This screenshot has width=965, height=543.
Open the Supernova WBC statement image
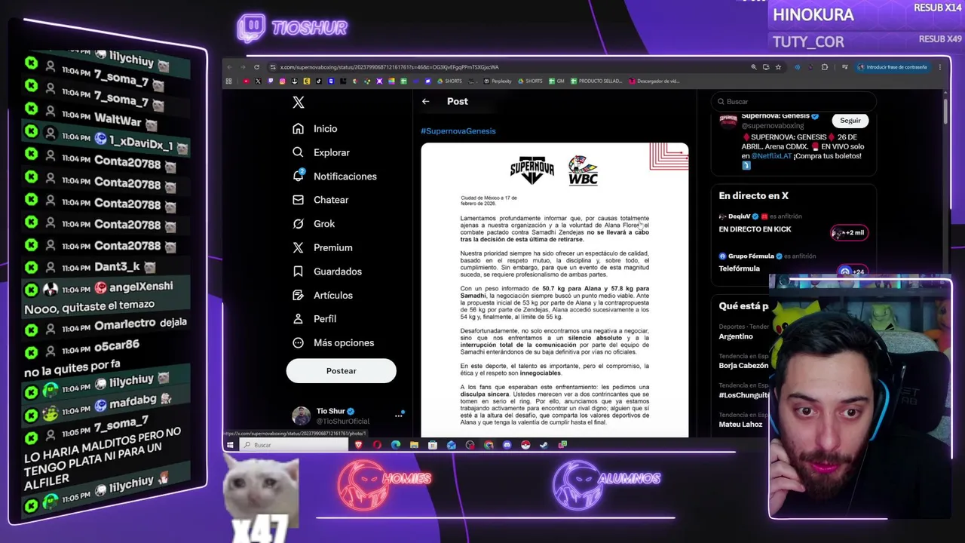click(x=555, y=290)
